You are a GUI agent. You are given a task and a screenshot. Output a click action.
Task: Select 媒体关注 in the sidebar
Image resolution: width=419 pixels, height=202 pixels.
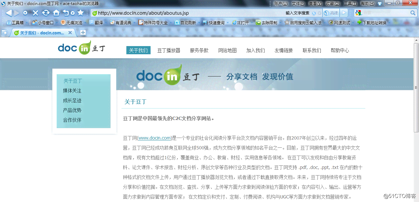click(72, 91)
